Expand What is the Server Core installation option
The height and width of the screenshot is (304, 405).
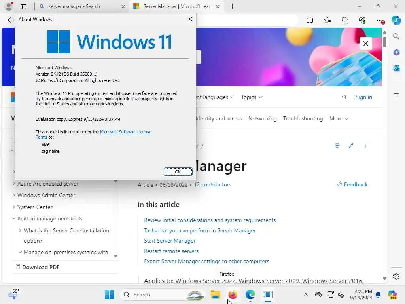pos(66,236)
